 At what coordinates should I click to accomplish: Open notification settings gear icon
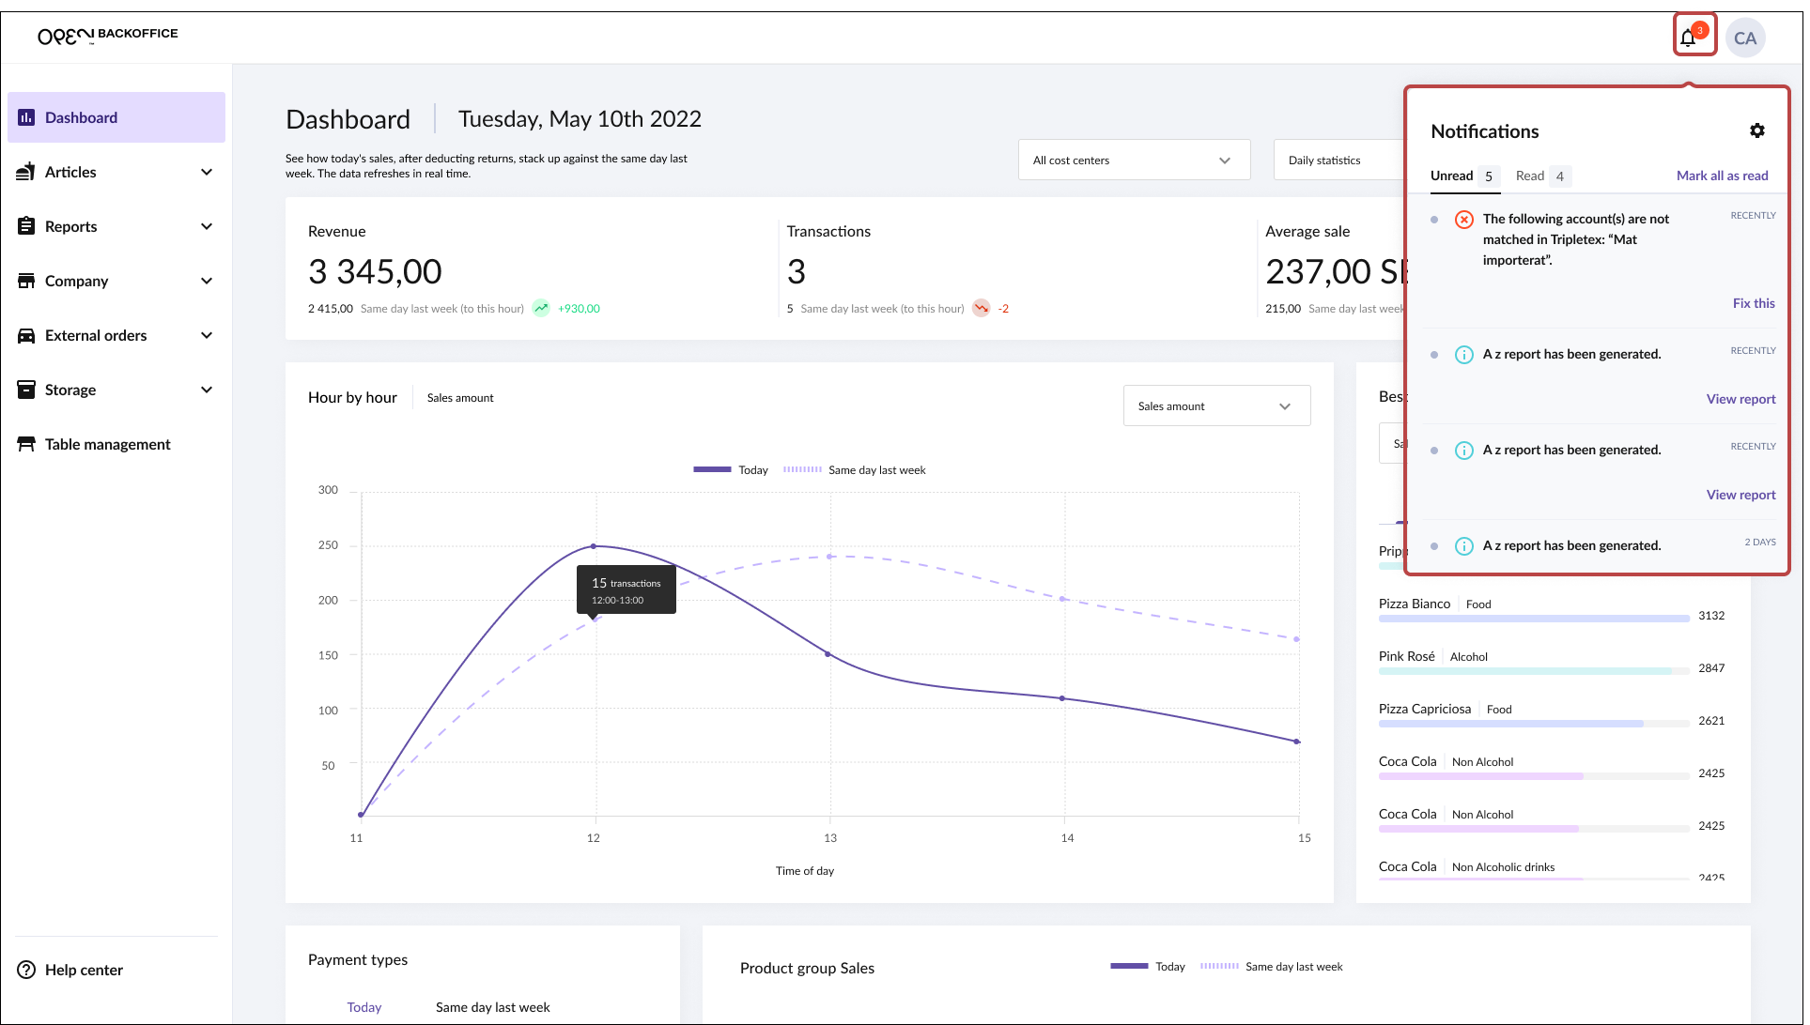[1756, 131]
